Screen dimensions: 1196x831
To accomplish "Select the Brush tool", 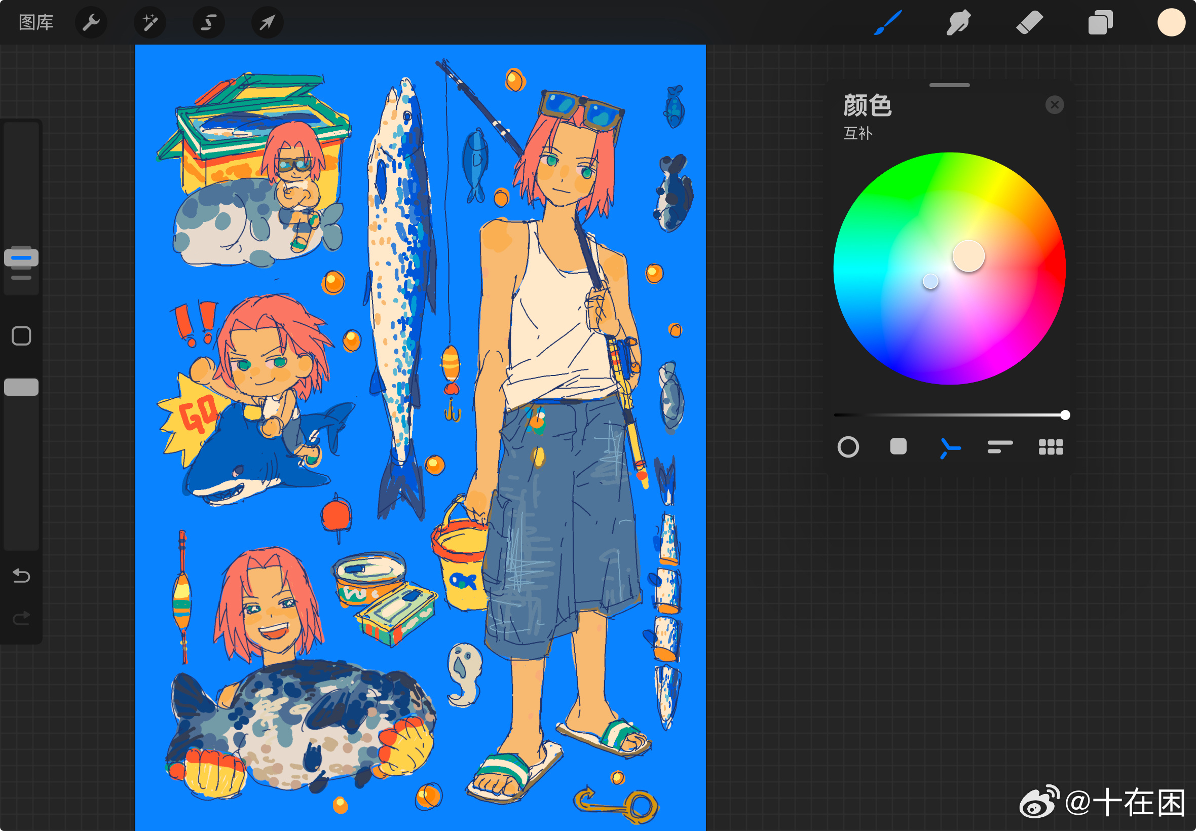I will tap(888, 22).
